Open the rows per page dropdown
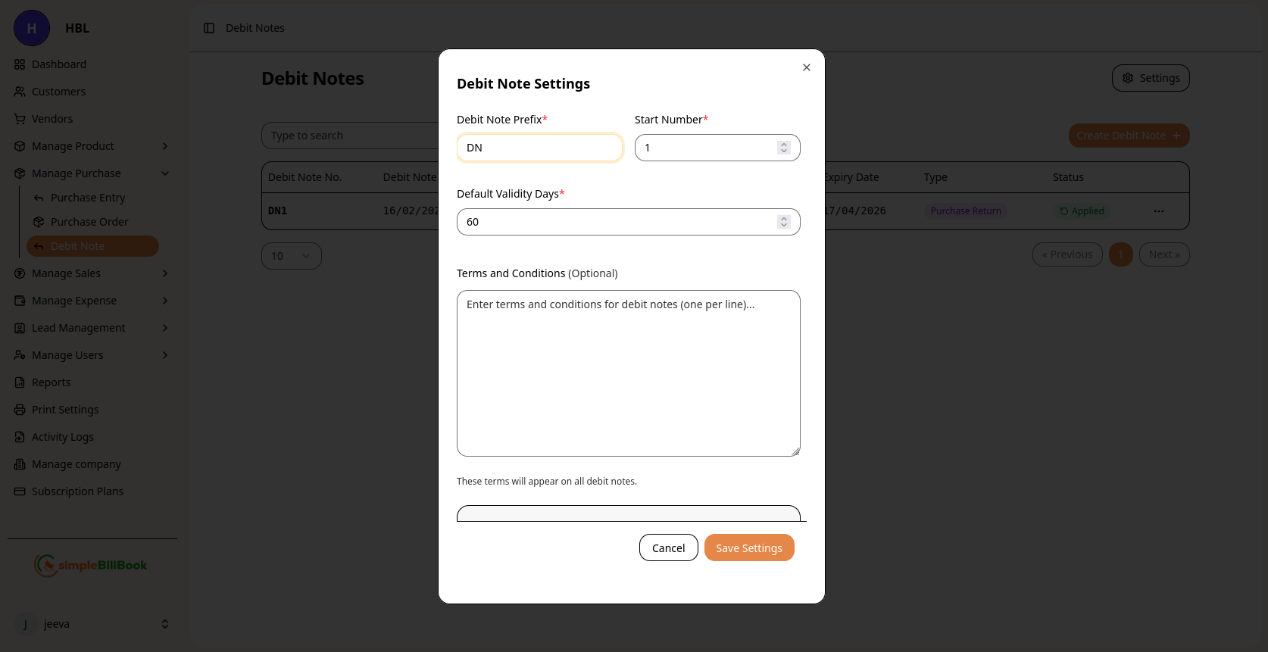The width and height of the screenshot is (1268, 652). 291,256
